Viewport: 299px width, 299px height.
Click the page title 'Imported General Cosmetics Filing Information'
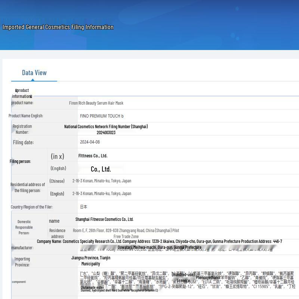tap(58, 27)
